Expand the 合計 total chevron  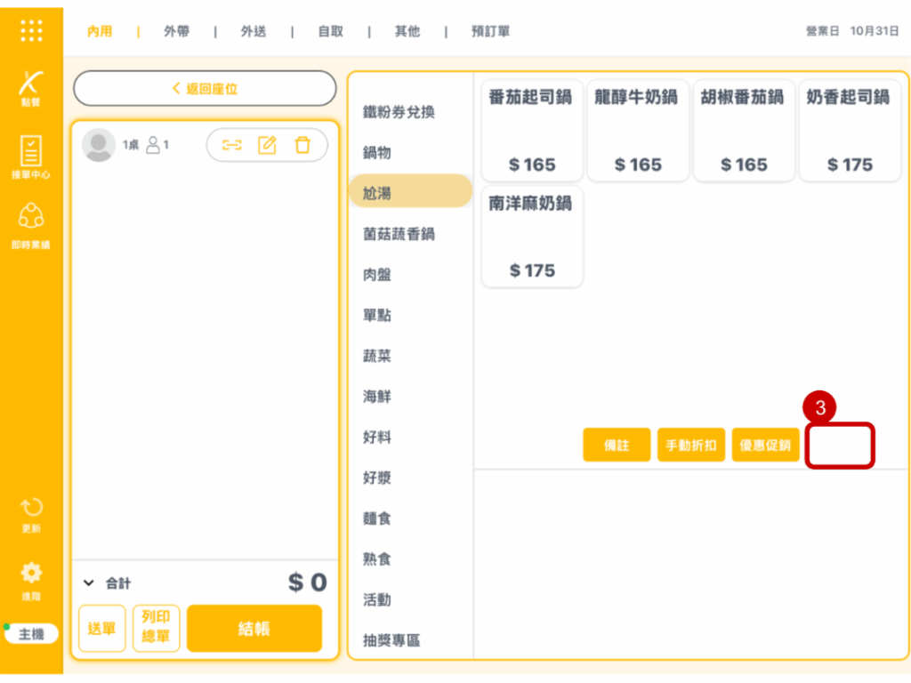[88, 583]
